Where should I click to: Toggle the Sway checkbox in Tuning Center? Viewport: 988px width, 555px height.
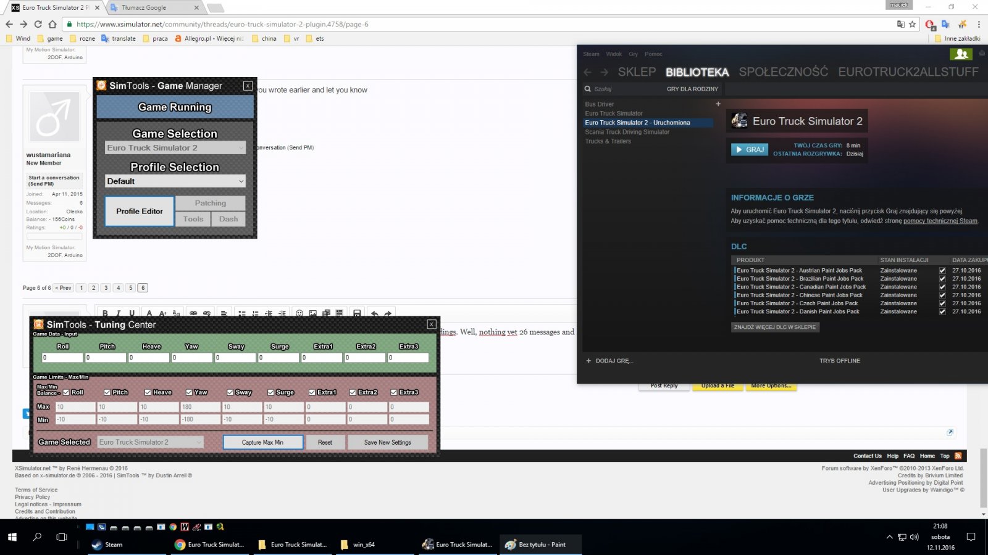coord(230,392)
